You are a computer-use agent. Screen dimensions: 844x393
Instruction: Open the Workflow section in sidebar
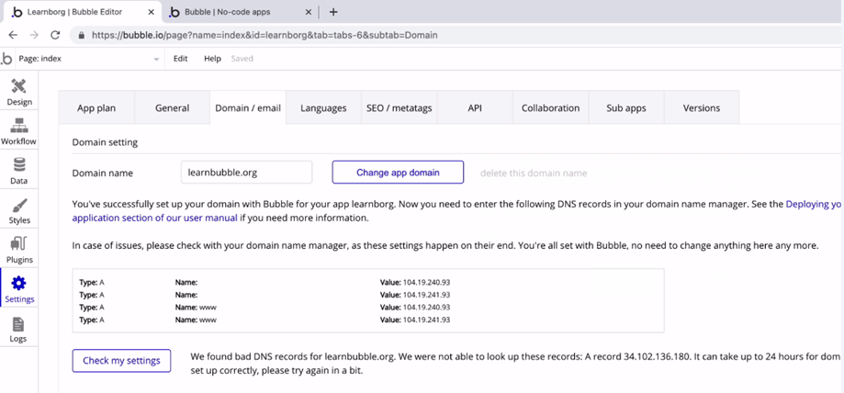tap(19, 131)
